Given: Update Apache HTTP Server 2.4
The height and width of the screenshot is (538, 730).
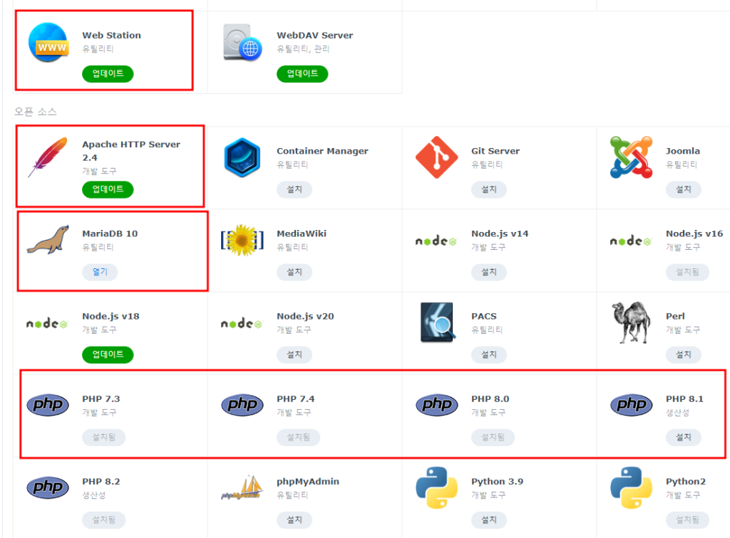Looking at the screenshot, I should [x=108, y=189].
